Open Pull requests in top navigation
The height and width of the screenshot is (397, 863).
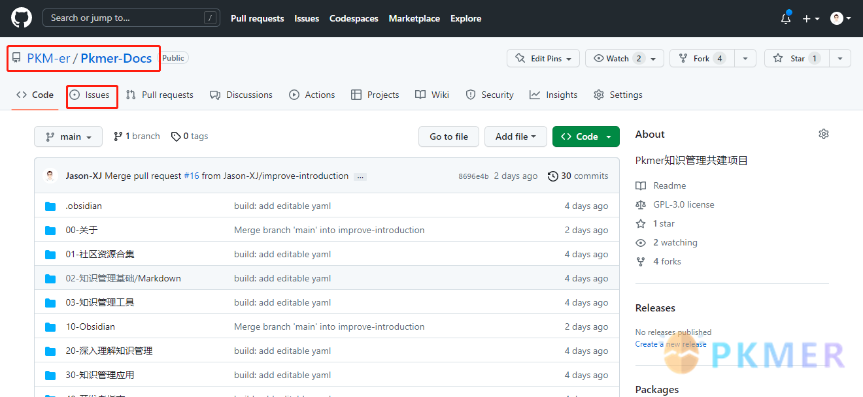pyautogui.click(x=258, y=18)
